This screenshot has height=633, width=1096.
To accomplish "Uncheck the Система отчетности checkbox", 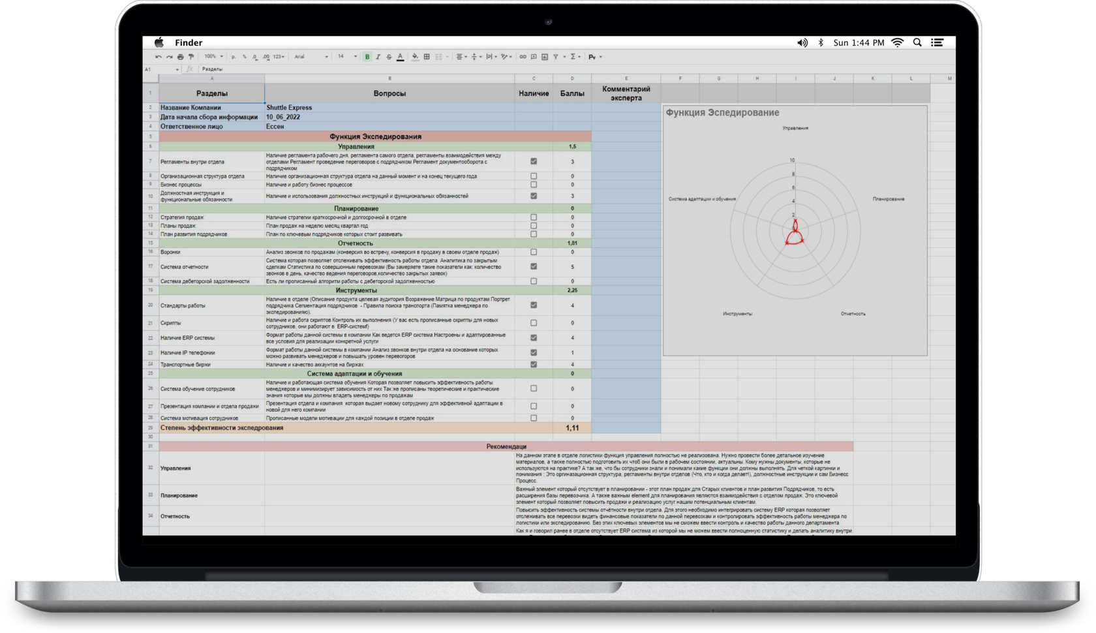I will point(534,266).
